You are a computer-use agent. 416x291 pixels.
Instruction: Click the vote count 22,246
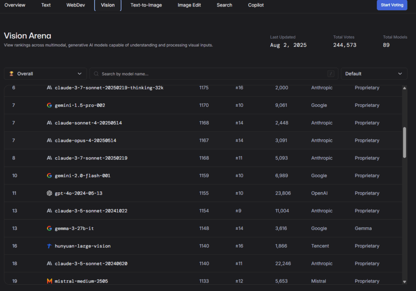(283, 263)
